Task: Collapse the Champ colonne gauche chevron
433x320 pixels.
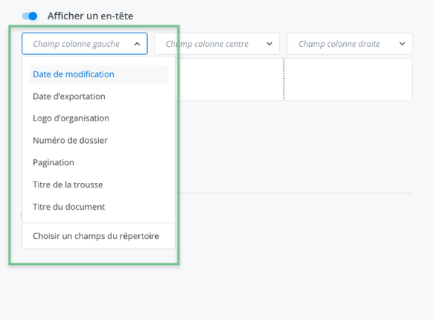Action: point(137,44)
